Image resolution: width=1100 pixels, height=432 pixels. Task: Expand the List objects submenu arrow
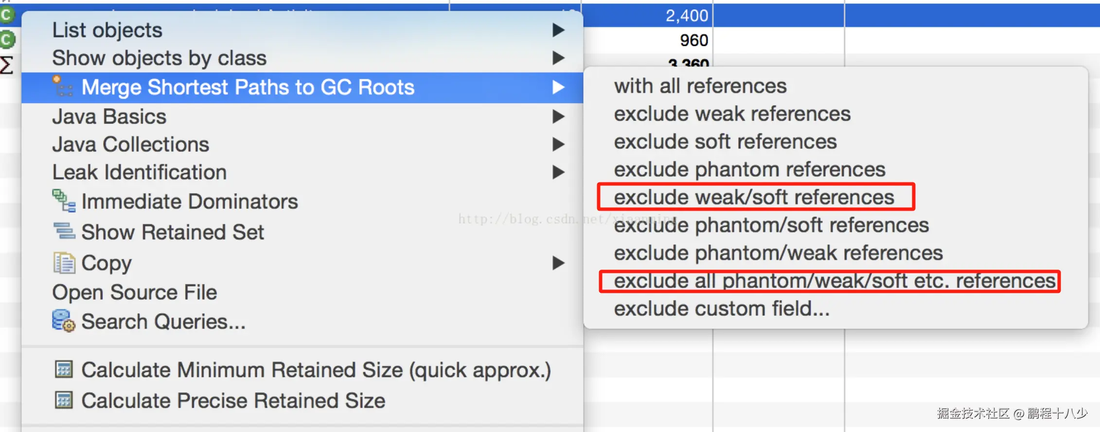pyautogui.click(x=558, y=30)
